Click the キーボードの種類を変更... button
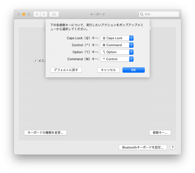 [x=45, y=133]
